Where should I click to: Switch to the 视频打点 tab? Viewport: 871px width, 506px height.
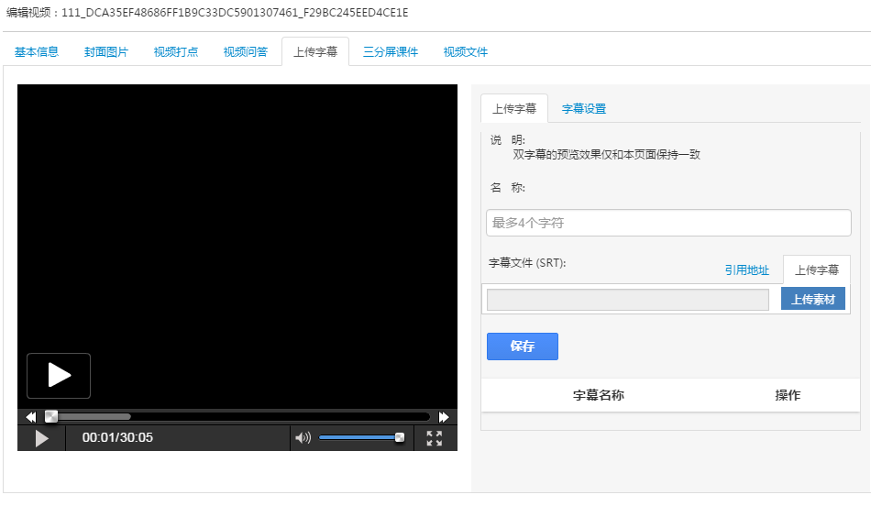click(x=176, y=51)
